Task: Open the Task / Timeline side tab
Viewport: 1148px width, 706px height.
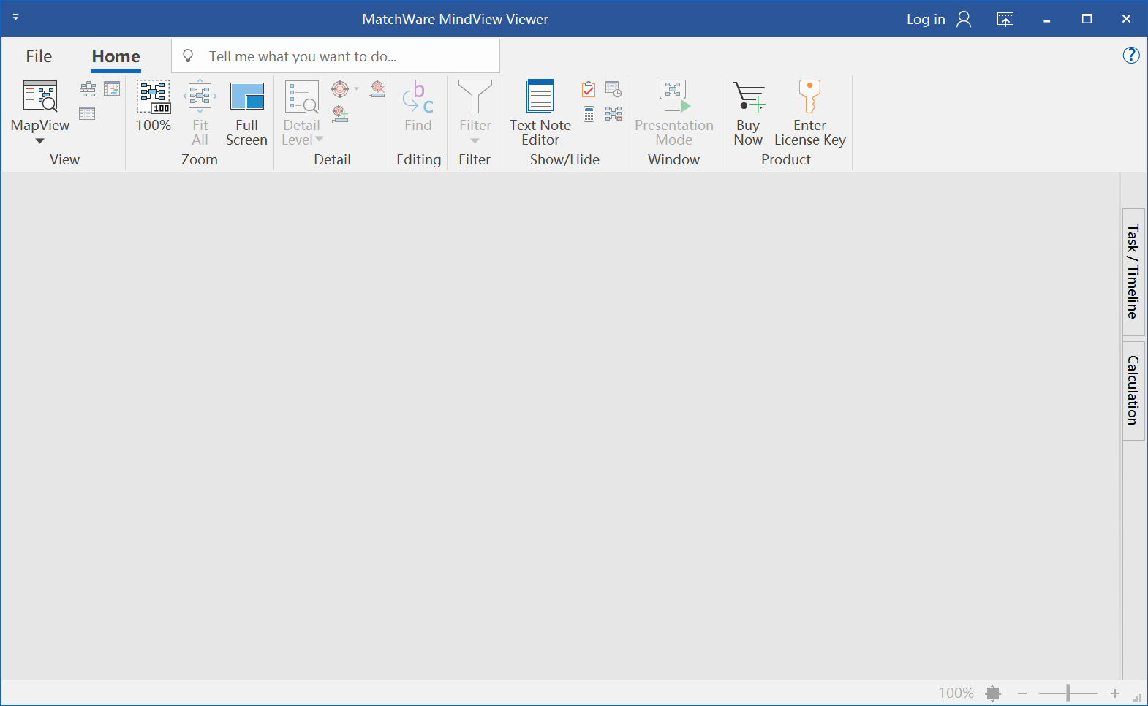Action: point(1133,272)
